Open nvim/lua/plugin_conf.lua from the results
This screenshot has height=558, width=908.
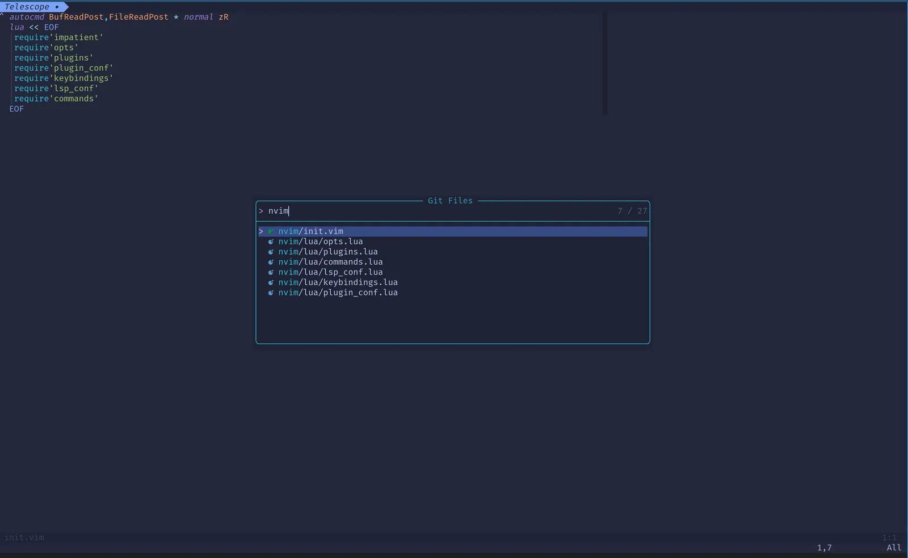338,293
